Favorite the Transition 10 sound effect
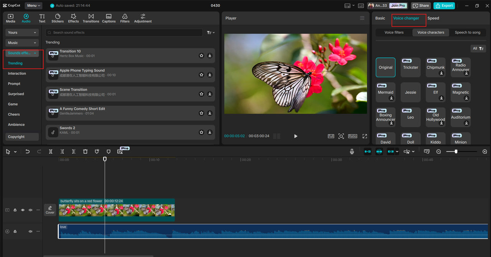Viewport: 491px width, 257px height. point(201,55)
